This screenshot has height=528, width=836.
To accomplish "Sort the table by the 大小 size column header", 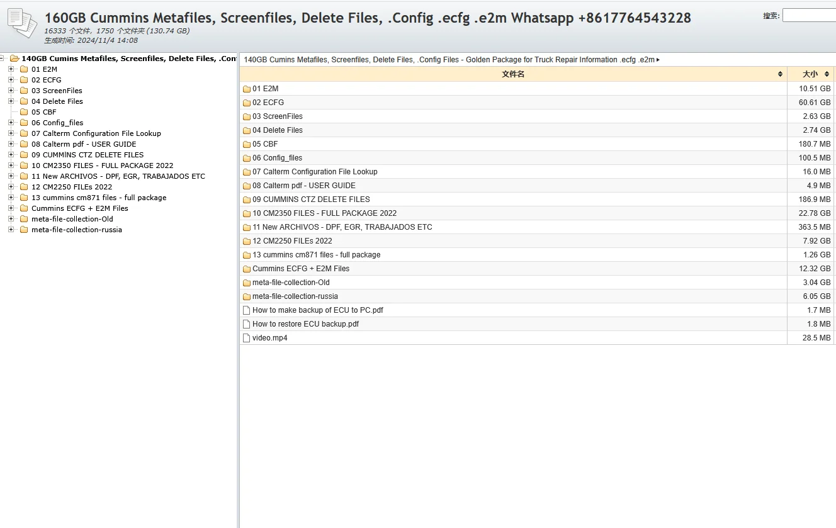I will tap(810, 74).
